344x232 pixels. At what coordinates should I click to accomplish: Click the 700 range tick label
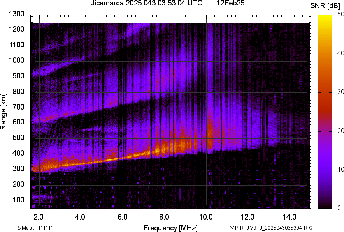(18, 107)
